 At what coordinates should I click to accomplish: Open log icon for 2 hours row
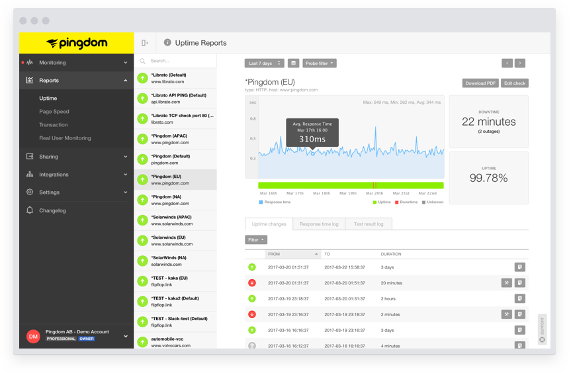pos(519,299)
